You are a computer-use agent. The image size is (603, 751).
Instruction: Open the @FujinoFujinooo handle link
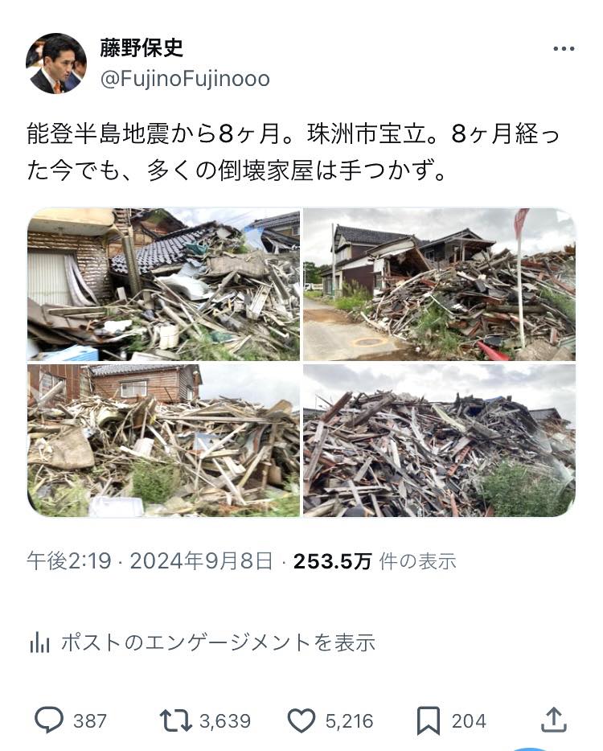click(185, 79)
